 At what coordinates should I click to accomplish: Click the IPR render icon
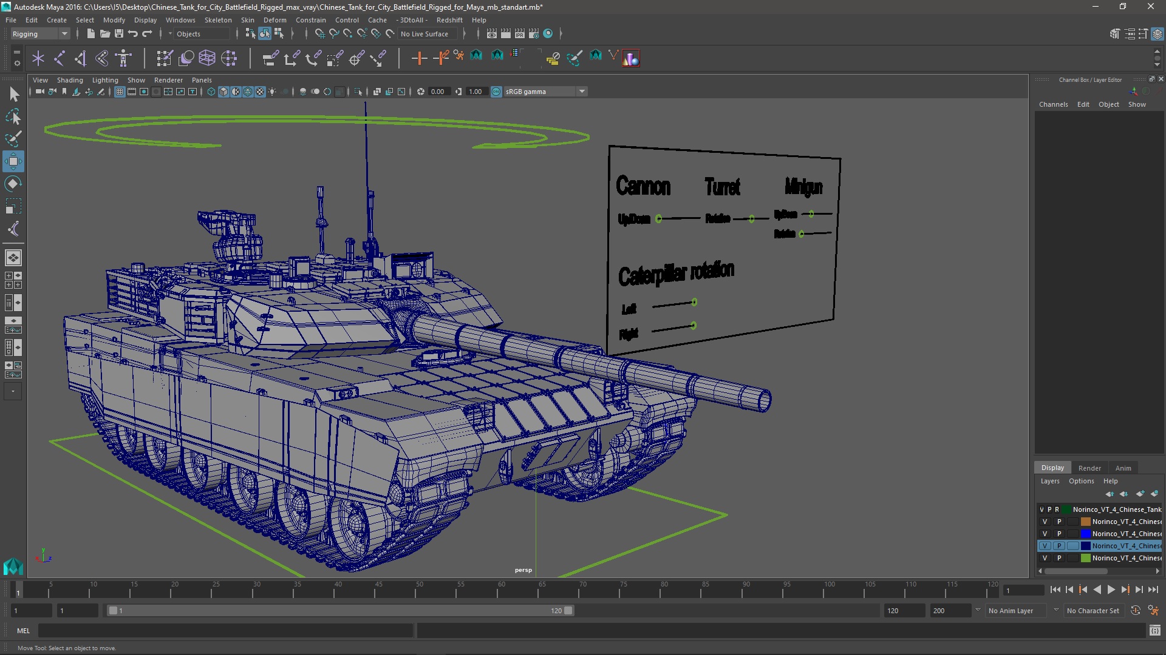520,34
